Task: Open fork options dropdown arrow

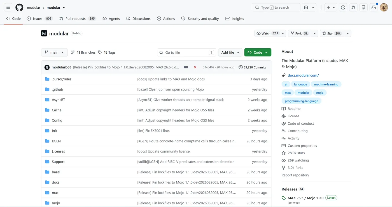Action: [315, 34]
